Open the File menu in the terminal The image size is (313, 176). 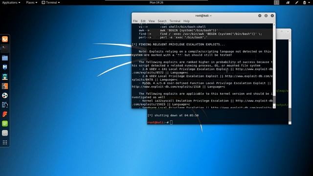(x=135, y=21)
